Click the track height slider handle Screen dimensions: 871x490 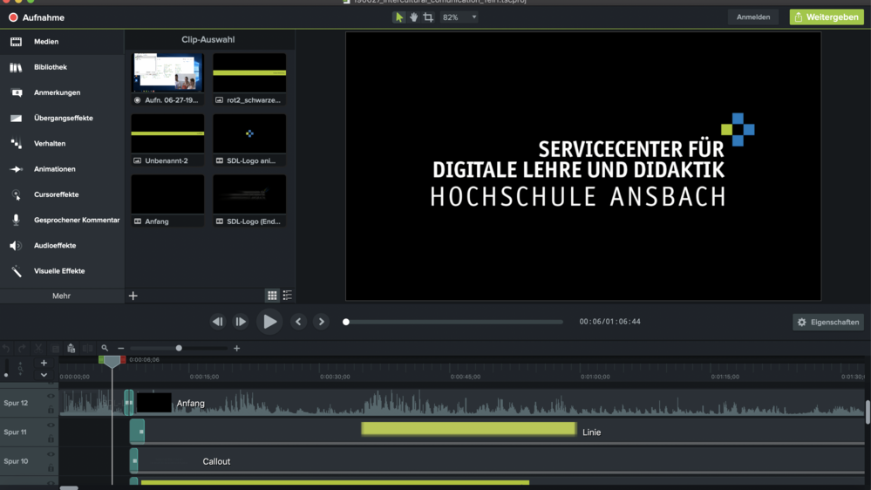coord(6,375)
